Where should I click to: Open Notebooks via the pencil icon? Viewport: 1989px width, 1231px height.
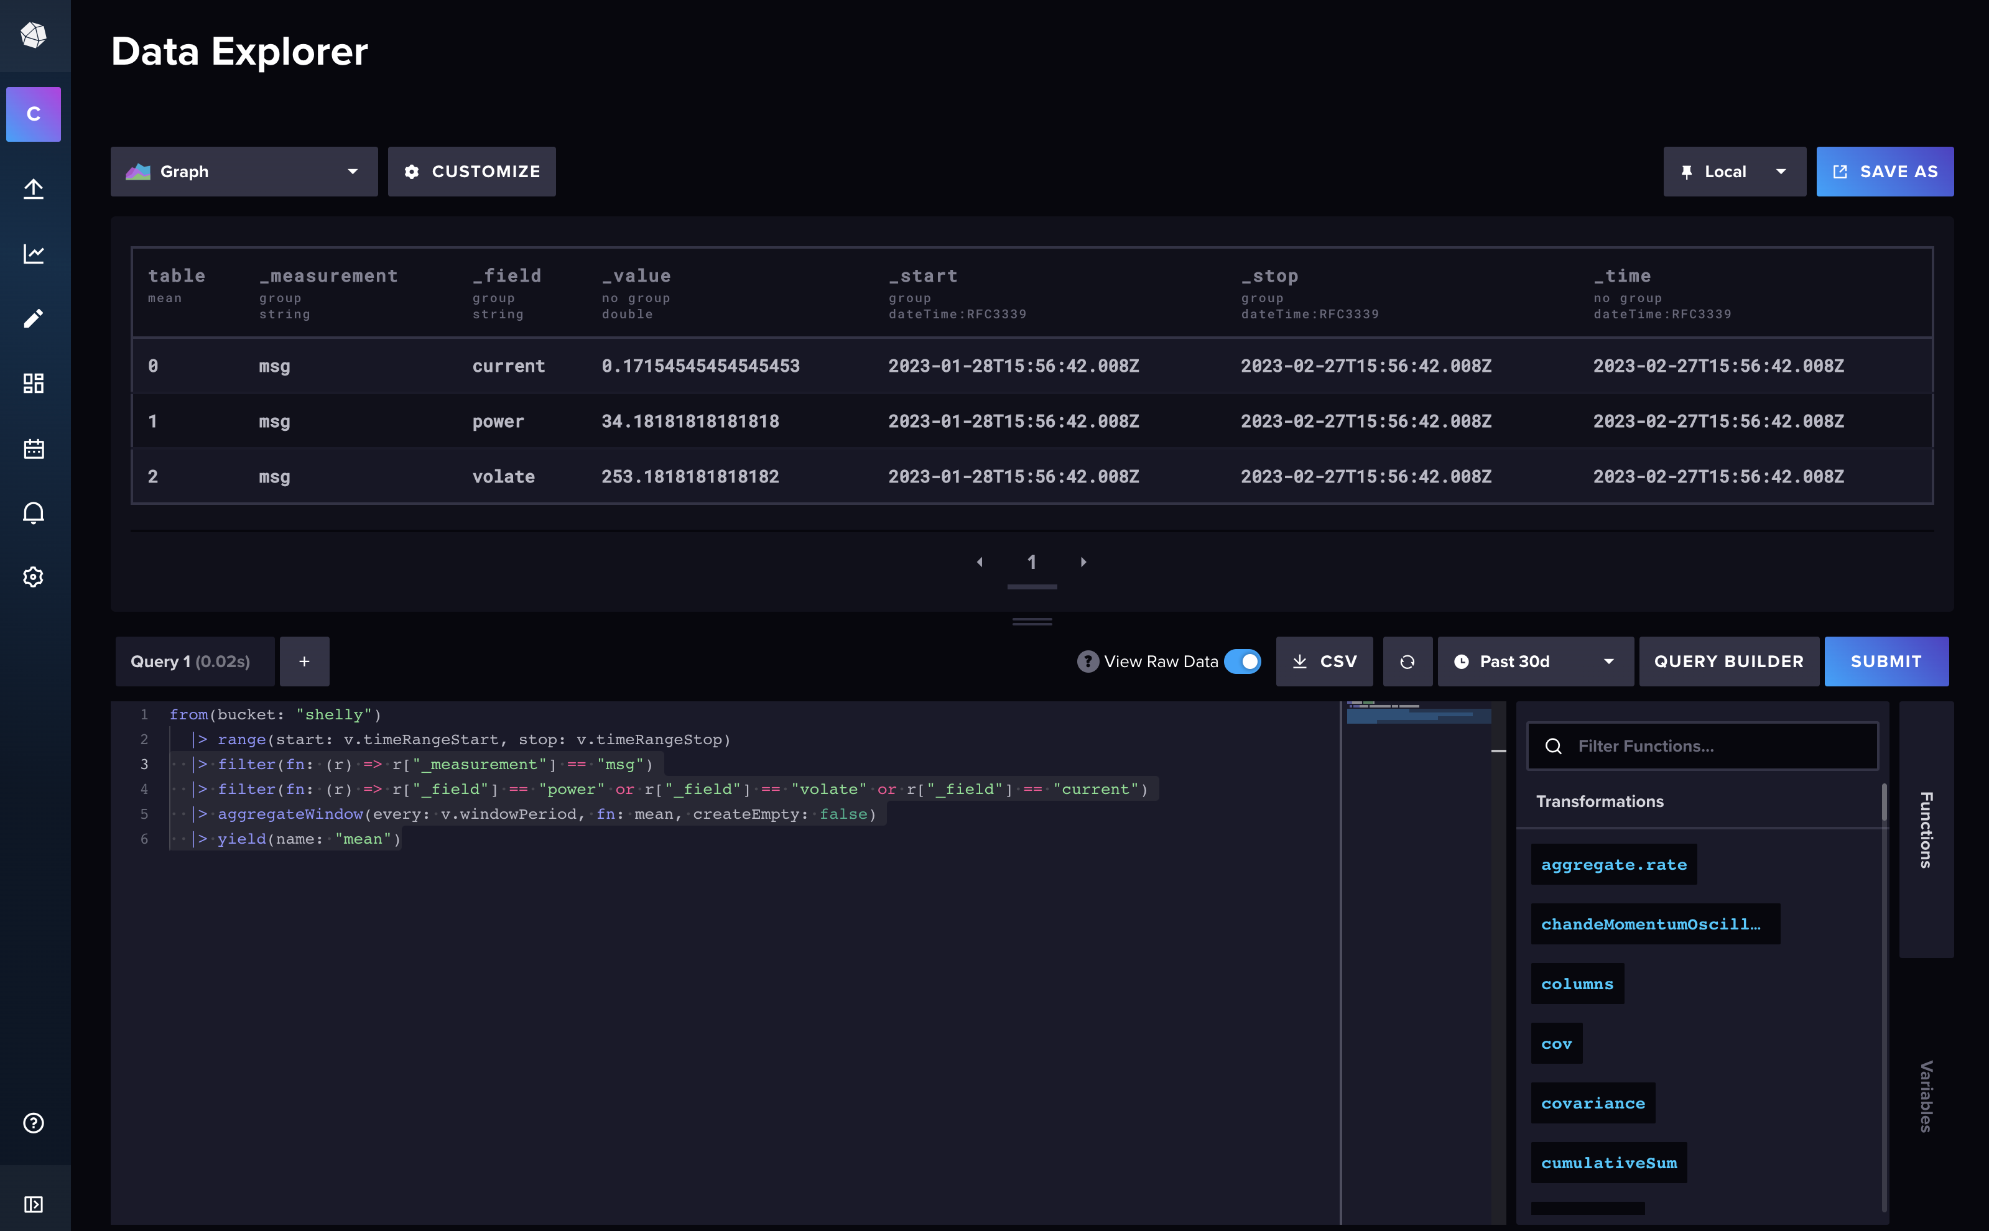[x=34, y=318]
